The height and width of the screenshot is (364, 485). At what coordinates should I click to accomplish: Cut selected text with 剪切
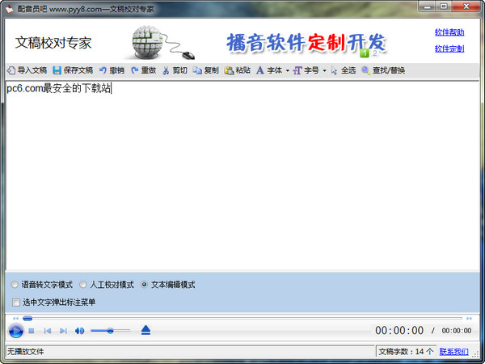(175, 70)
